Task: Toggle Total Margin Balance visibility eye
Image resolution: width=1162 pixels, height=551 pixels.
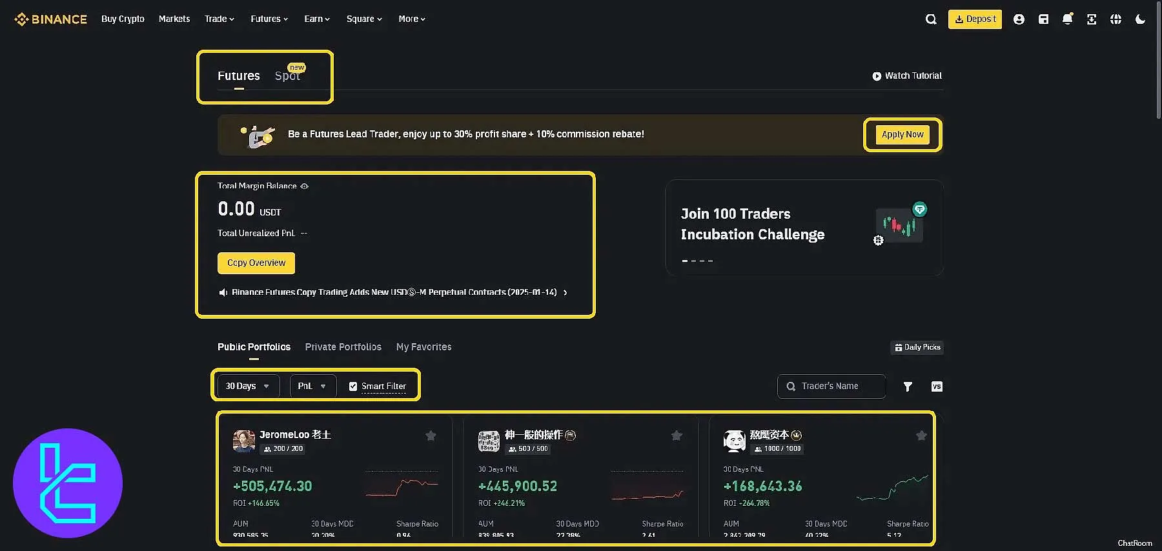Action: pyautogui.click(x=305, y=186)
